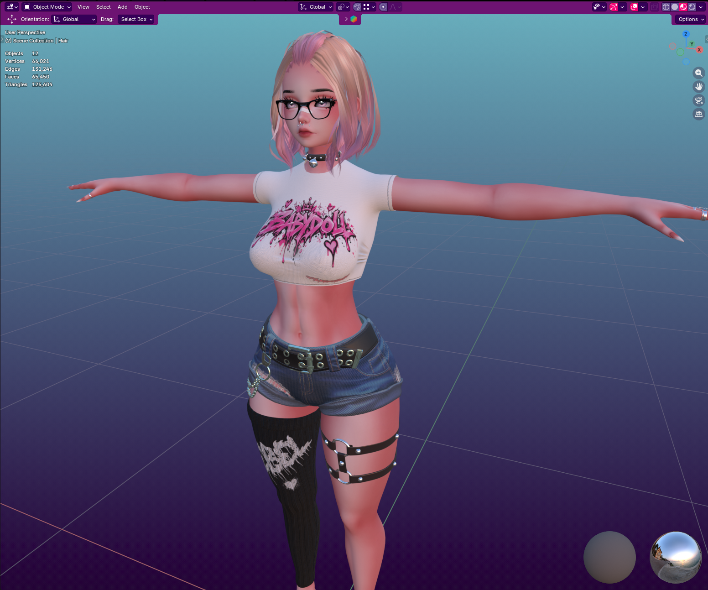Switch between perspective and orthographic view

pyautogui.click(x=699, y=114)
